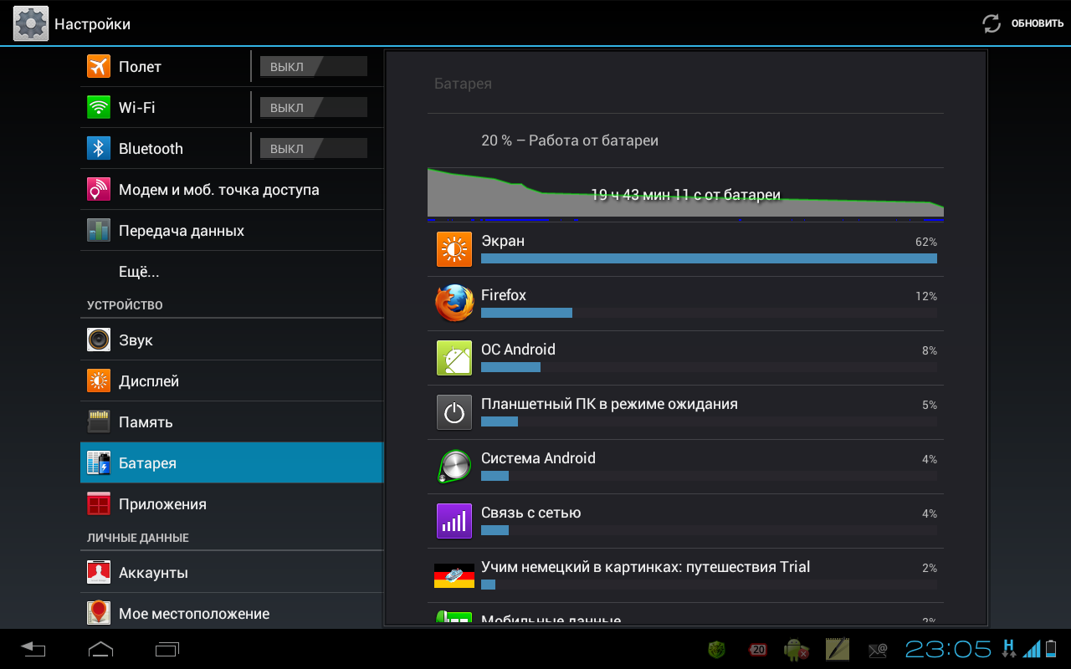This screenshot has height=669, width=1071.
Task: Tap the Back navigation arrow
Action: pos(33,649)
